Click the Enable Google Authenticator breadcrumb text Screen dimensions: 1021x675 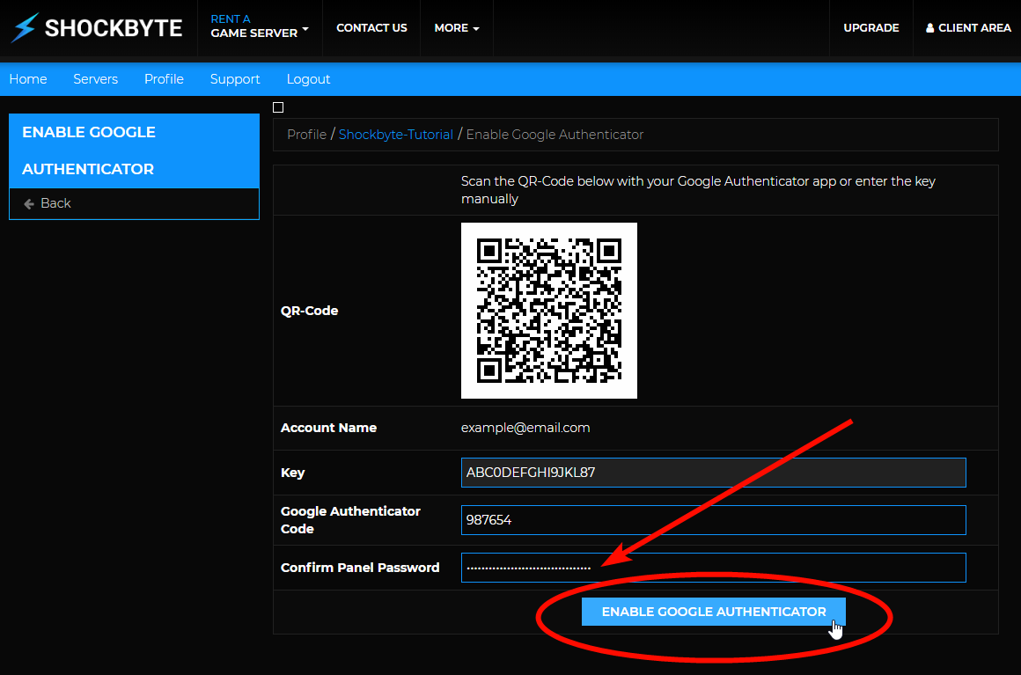point(555,134)
